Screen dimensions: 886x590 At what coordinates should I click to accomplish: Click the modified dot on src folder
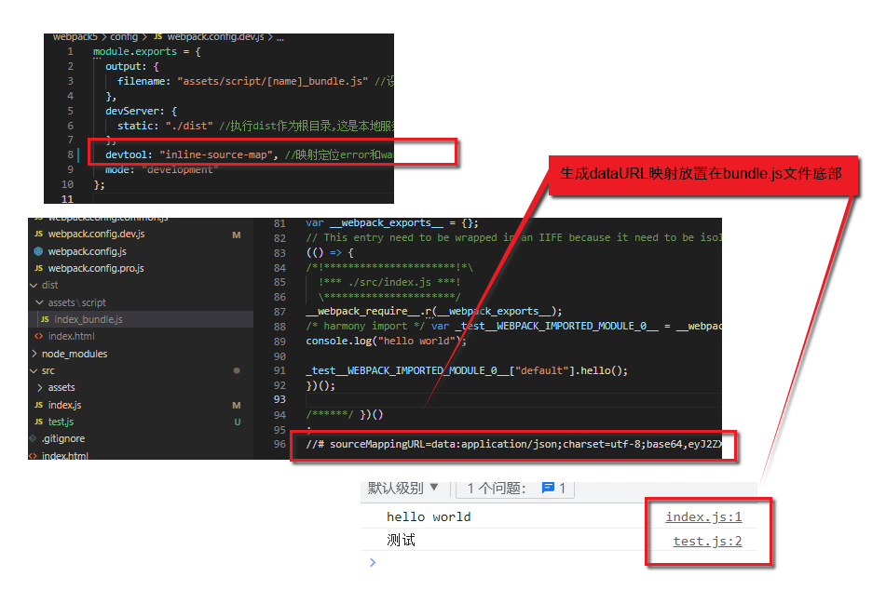coord(237,371)
